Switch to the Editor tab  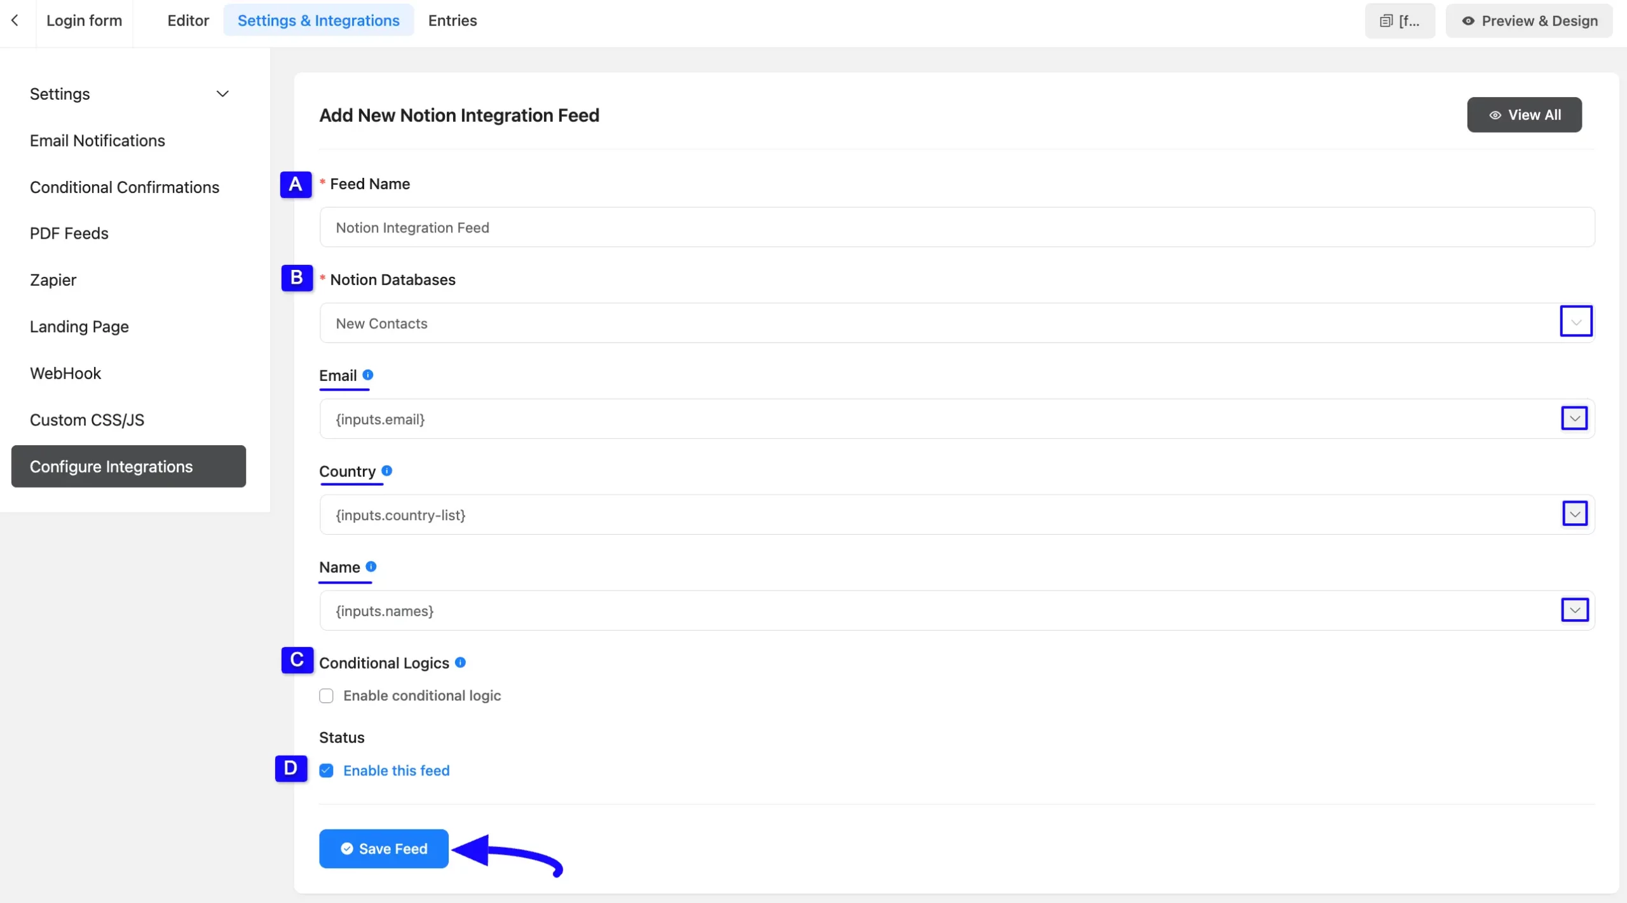(x=188, y=20)
